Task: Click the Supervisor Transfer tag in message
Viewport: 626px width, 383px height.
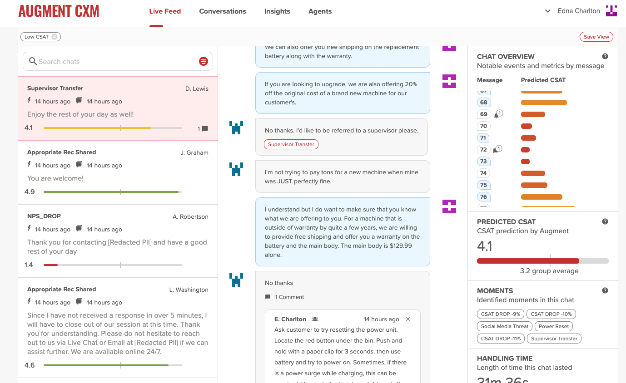Action: [291, 144]
